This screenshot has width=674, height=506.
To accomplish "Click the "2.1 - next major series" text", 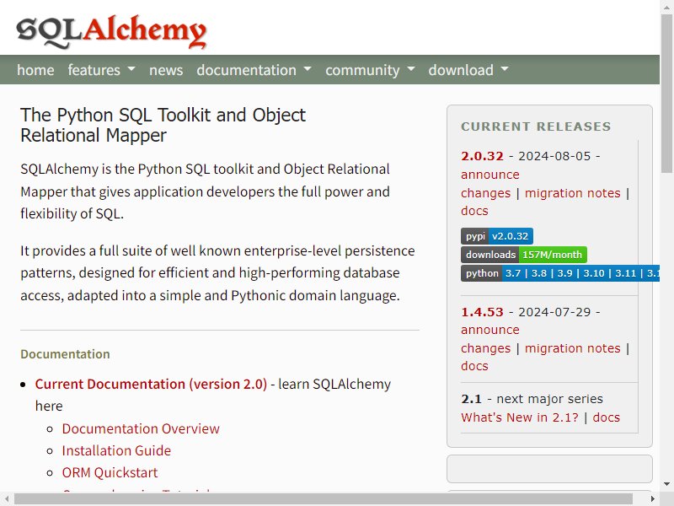I will pos(532,399).
